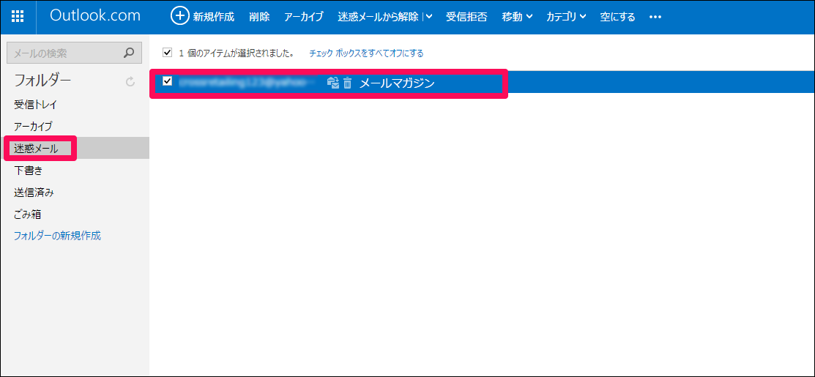Click the フォルダーの新規作成 link
The image size is (815, 377).
click(57, 236)
